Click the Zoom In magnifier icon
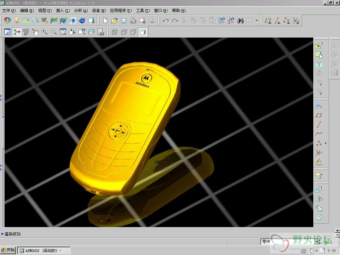This screenshot has width=340, height=255. point(44,32)
